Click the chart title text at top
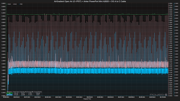The height and width of the screenshot is (101, 180). 90,1
